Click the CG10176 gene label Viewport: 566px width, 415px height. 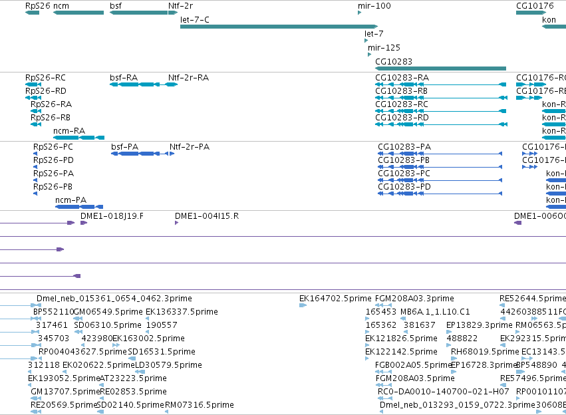point(535,6)
